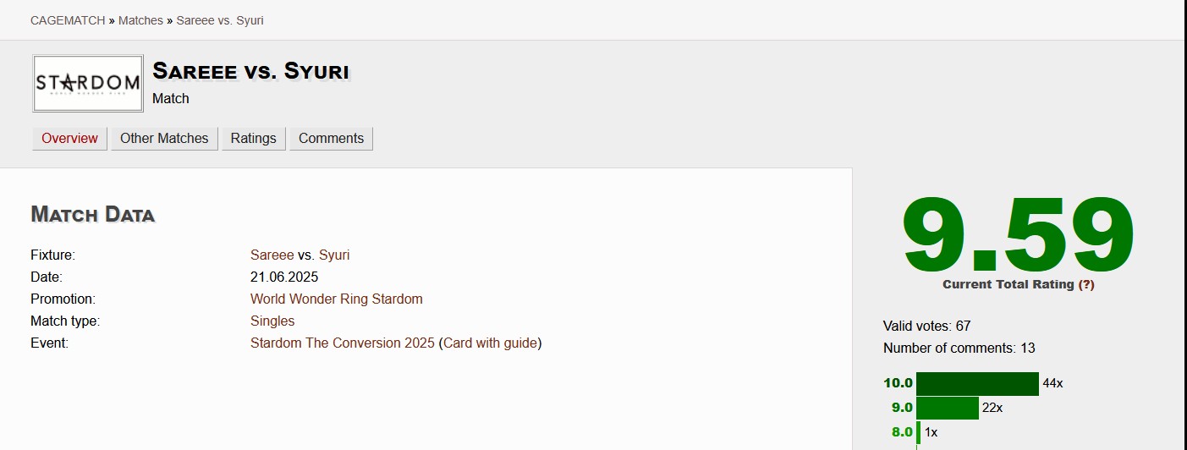Click Sareee vs. Syuri breadcrumb entry
Screen dimensions: 1187x450
tap(220, 19)
